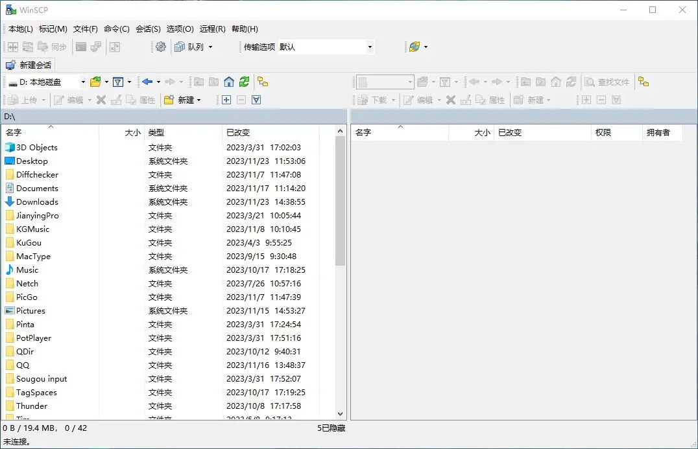Click the new folder icon in local panel
Screen dimensions: 698x449
pos(169,100)
